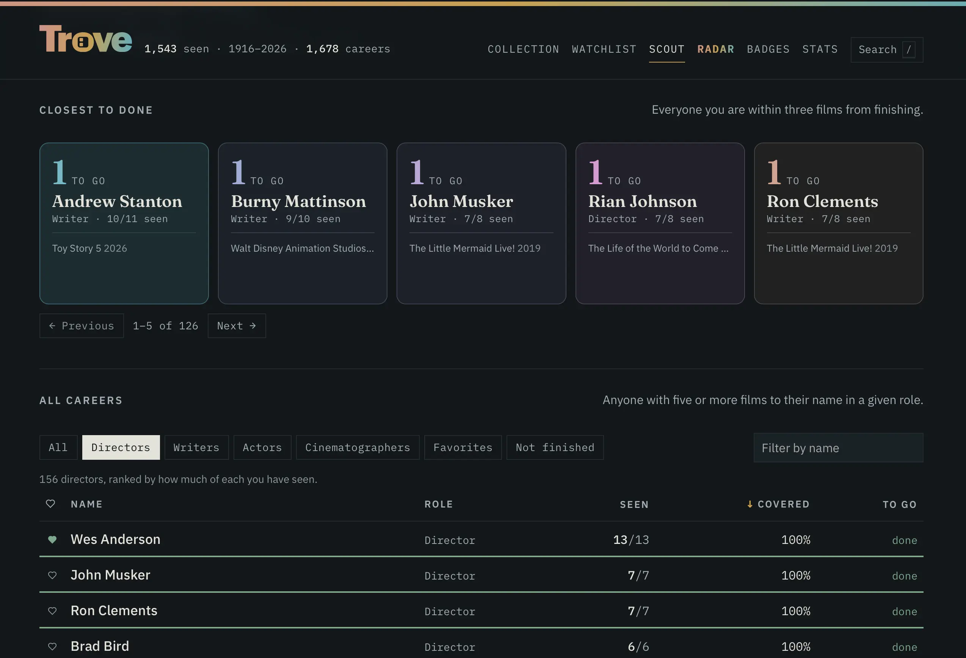Enable the Favorites filter

[x=463, y=448]
